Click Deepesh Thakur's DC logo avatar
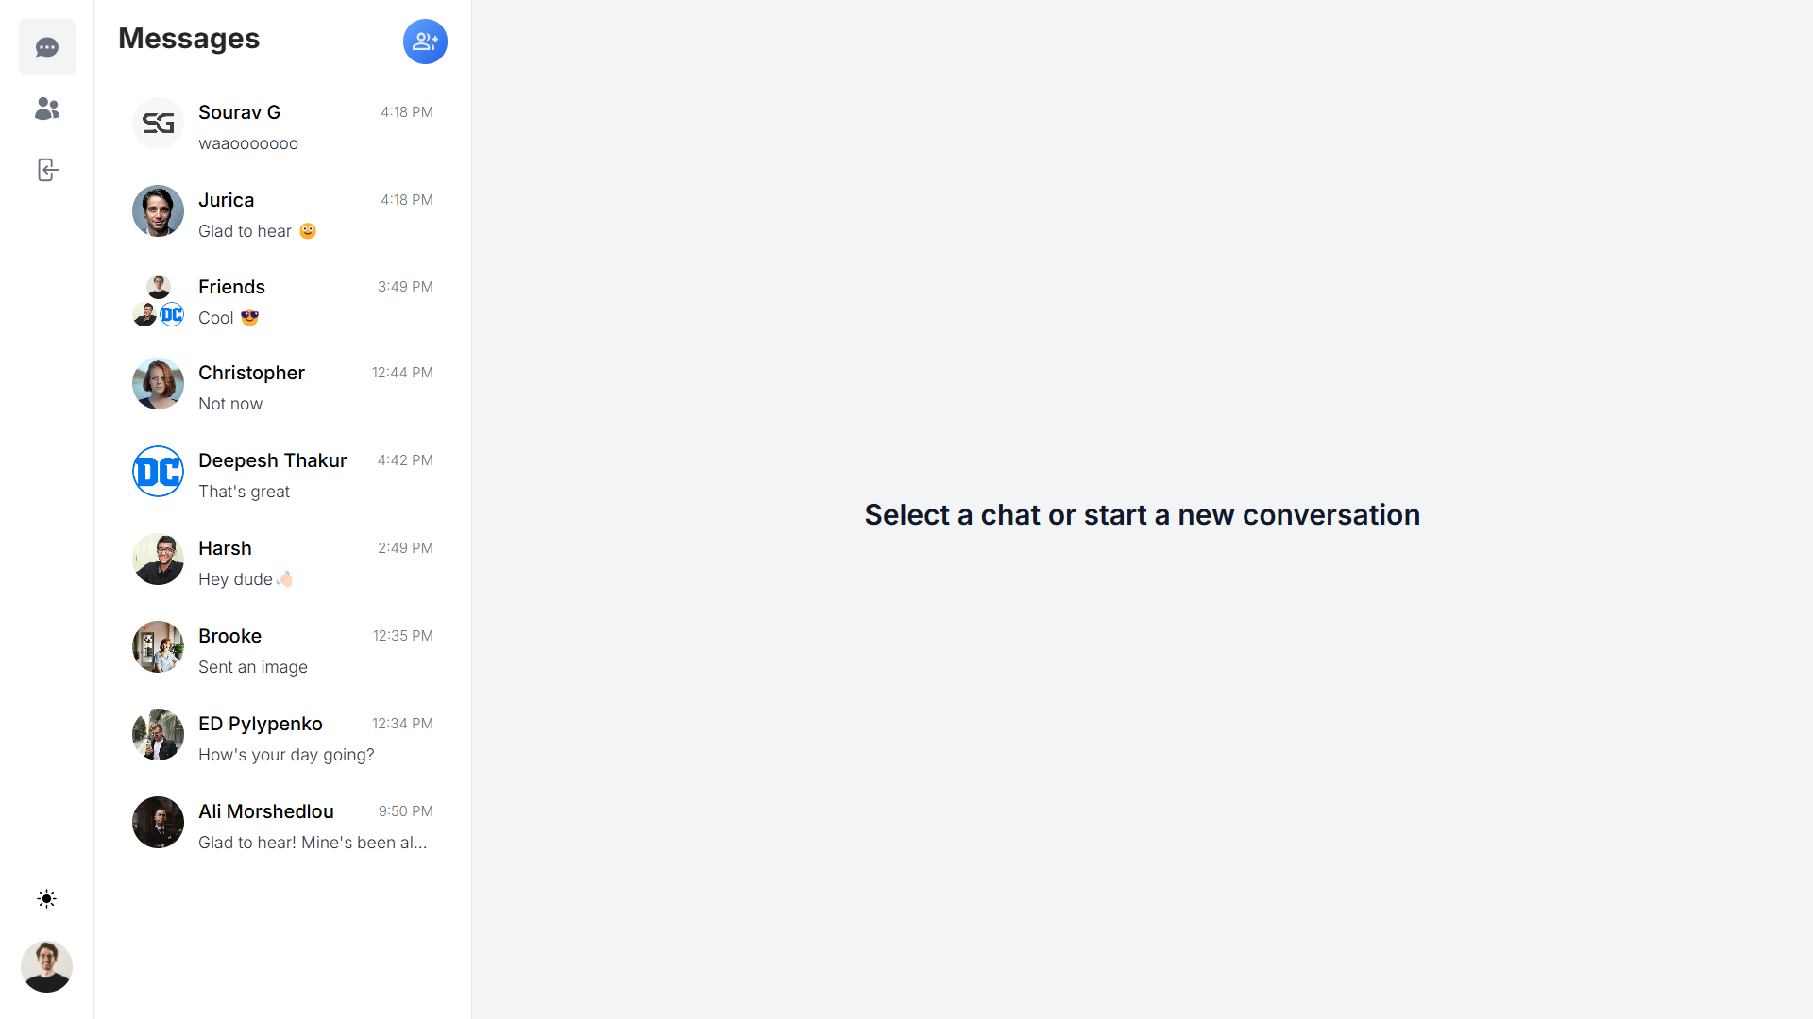Viewport: 1813px width, 1019px height. tap(158, 471)
